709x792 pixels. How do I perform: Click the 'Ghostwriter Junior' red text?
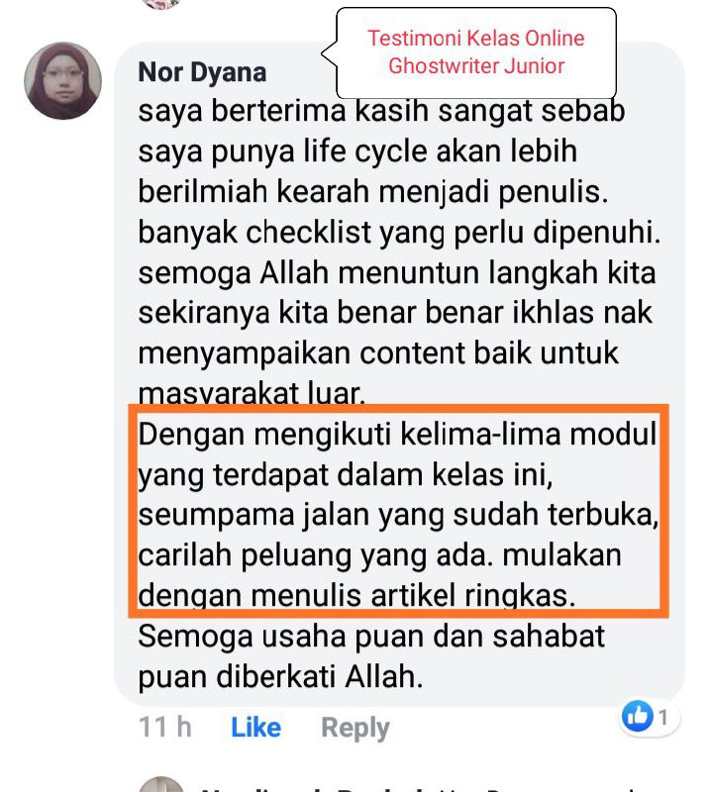tap(476, 66)
